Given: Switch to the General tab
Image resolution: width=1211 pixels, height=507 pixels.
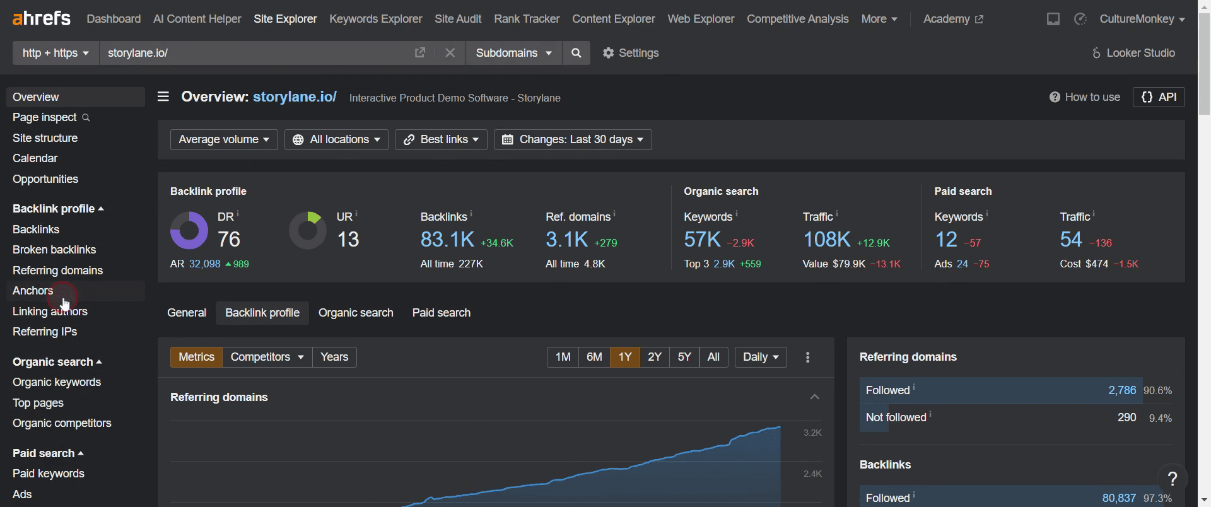Looking at the screenshot, I should click(x=187, y=313).
